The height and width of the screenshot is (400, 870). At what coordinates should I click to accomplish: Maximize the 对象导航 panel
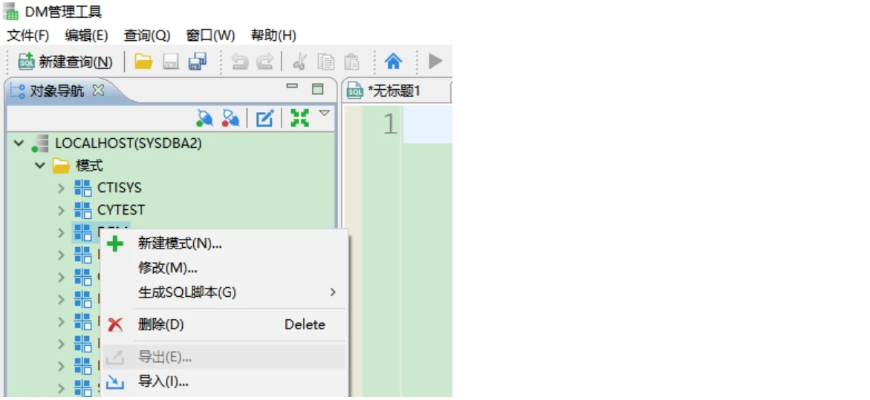point(317,88)
